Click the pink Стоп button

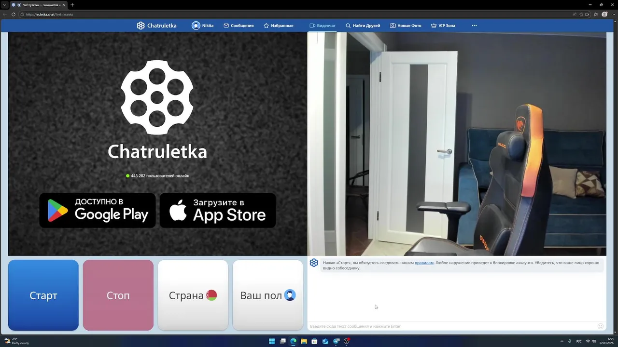[x=118, y=295]
